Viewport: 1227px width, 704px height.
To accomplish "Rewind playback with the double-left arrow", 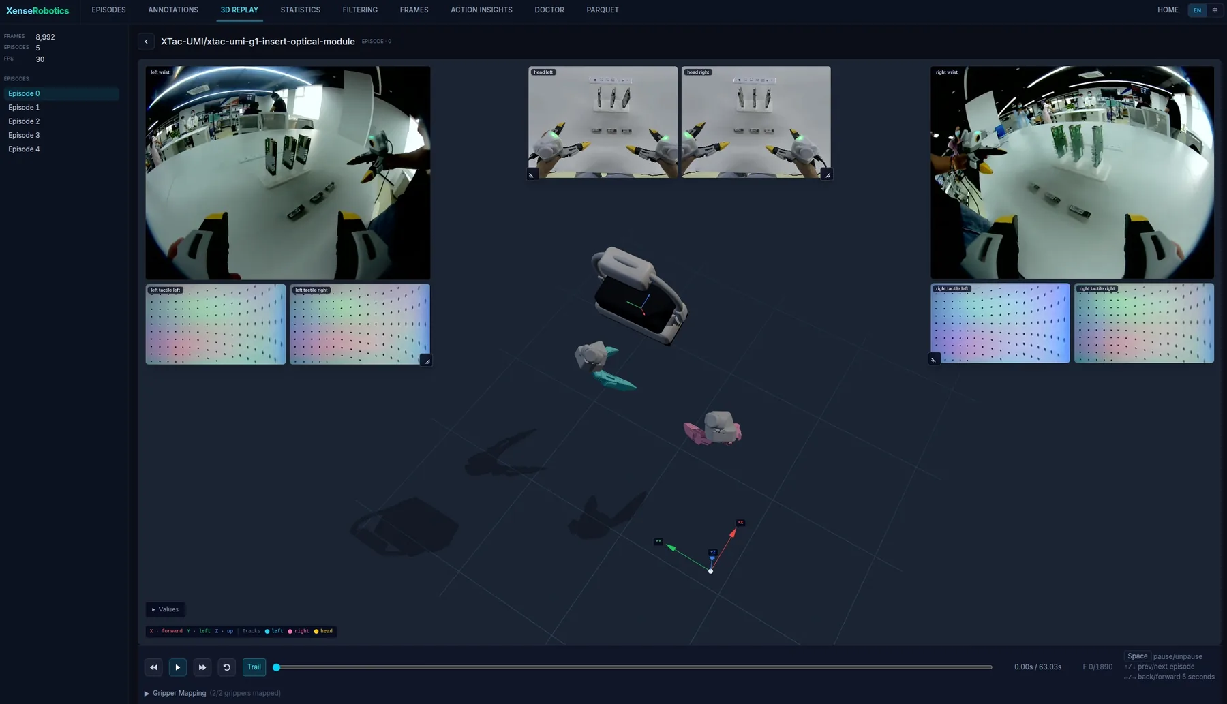I will (153, 667).
